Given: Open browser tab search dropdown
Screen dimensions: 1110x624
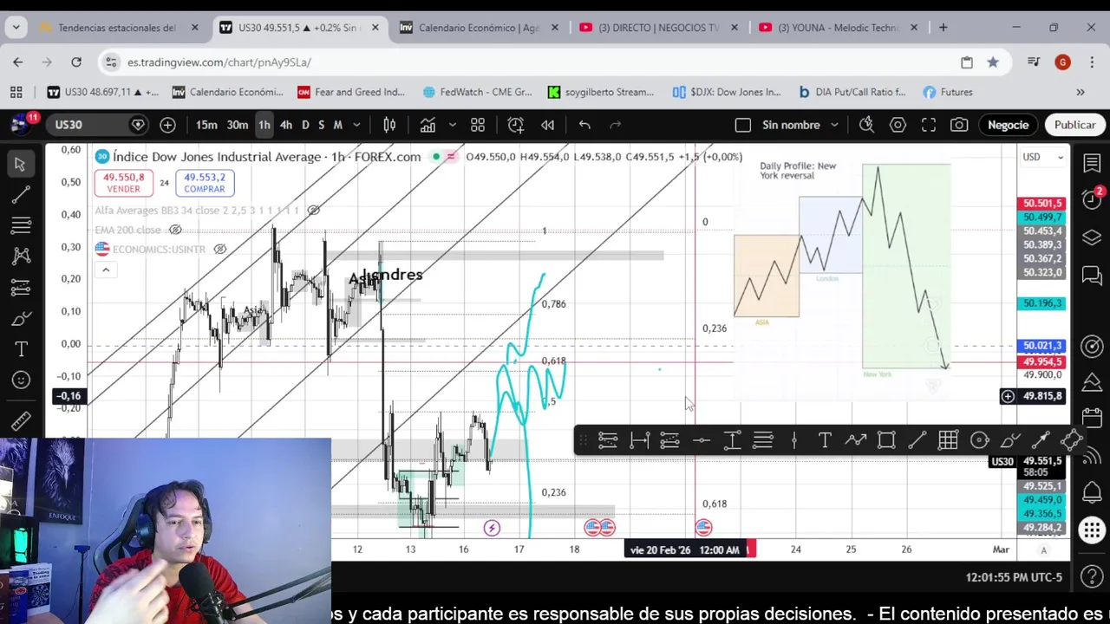Looking at the screenshot, I should (16, 28).
